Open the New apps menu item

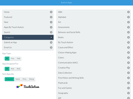pyautogui.click(x=6, y=22)
